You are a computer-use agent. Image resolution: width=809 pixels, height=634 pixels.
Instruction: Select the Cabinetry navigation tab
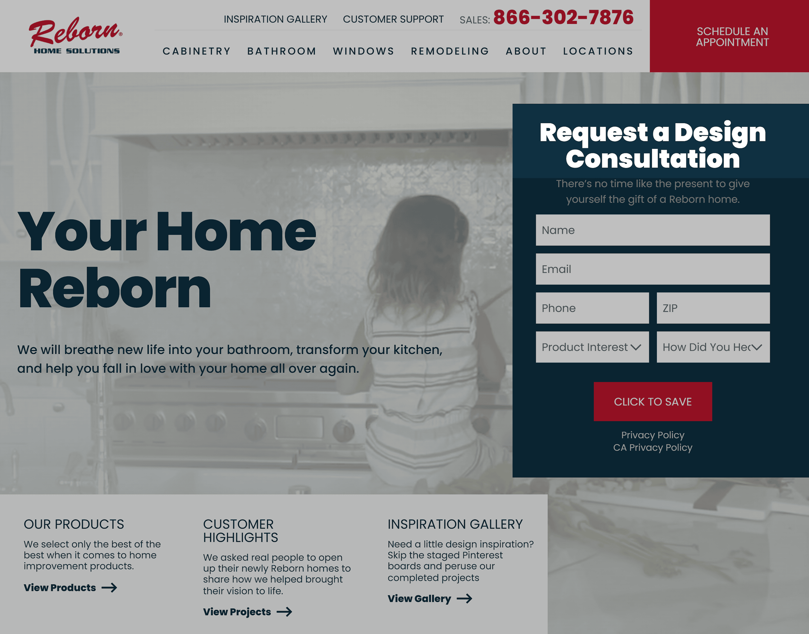[x=197, y=51]
